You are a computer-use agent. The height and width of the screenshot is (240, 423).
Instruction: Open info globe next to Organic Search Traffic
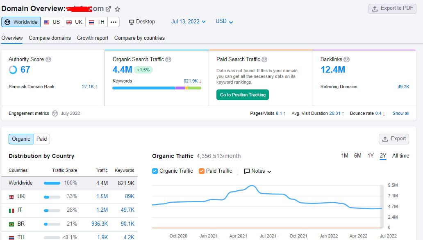pyautogui.click(x=168, y=59)
